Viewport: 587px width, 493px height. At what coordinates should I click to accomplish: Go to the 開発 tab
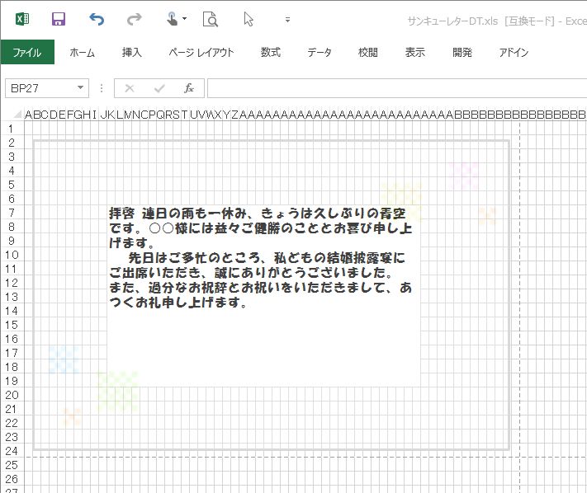pyautogui.click(x=462, y=52)
